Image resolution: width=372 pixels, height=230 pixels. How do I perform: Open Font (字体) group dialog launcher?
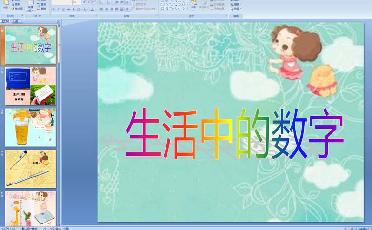pos(96,16)
